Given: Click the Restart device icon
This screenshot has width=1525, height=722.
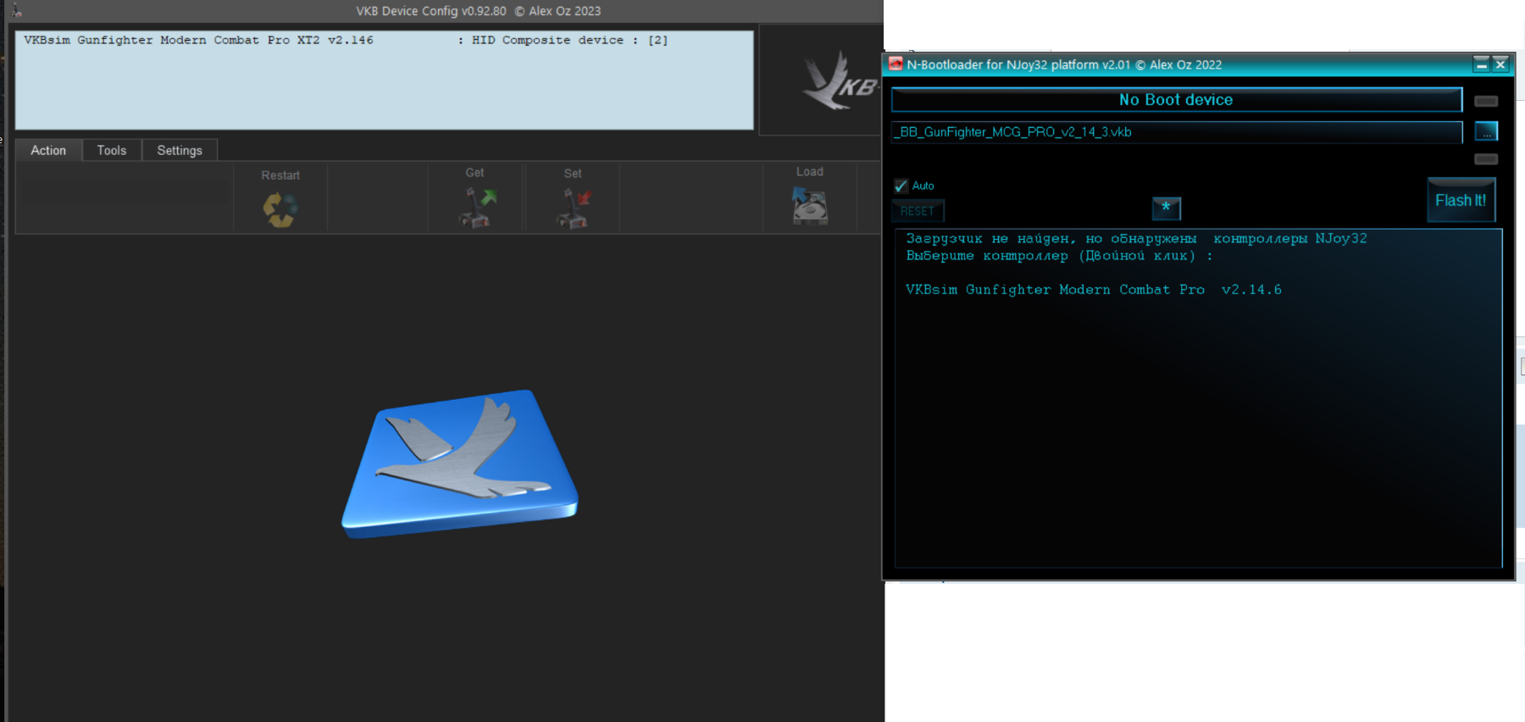Looking at the screenshot, I should click(x=280, y=209).
